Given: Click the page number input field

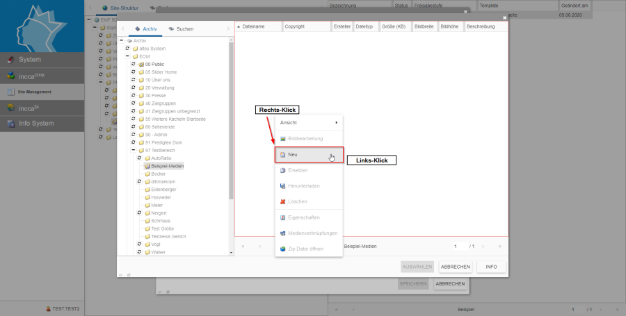Looking at the screenshot, I should coord(456,247).
